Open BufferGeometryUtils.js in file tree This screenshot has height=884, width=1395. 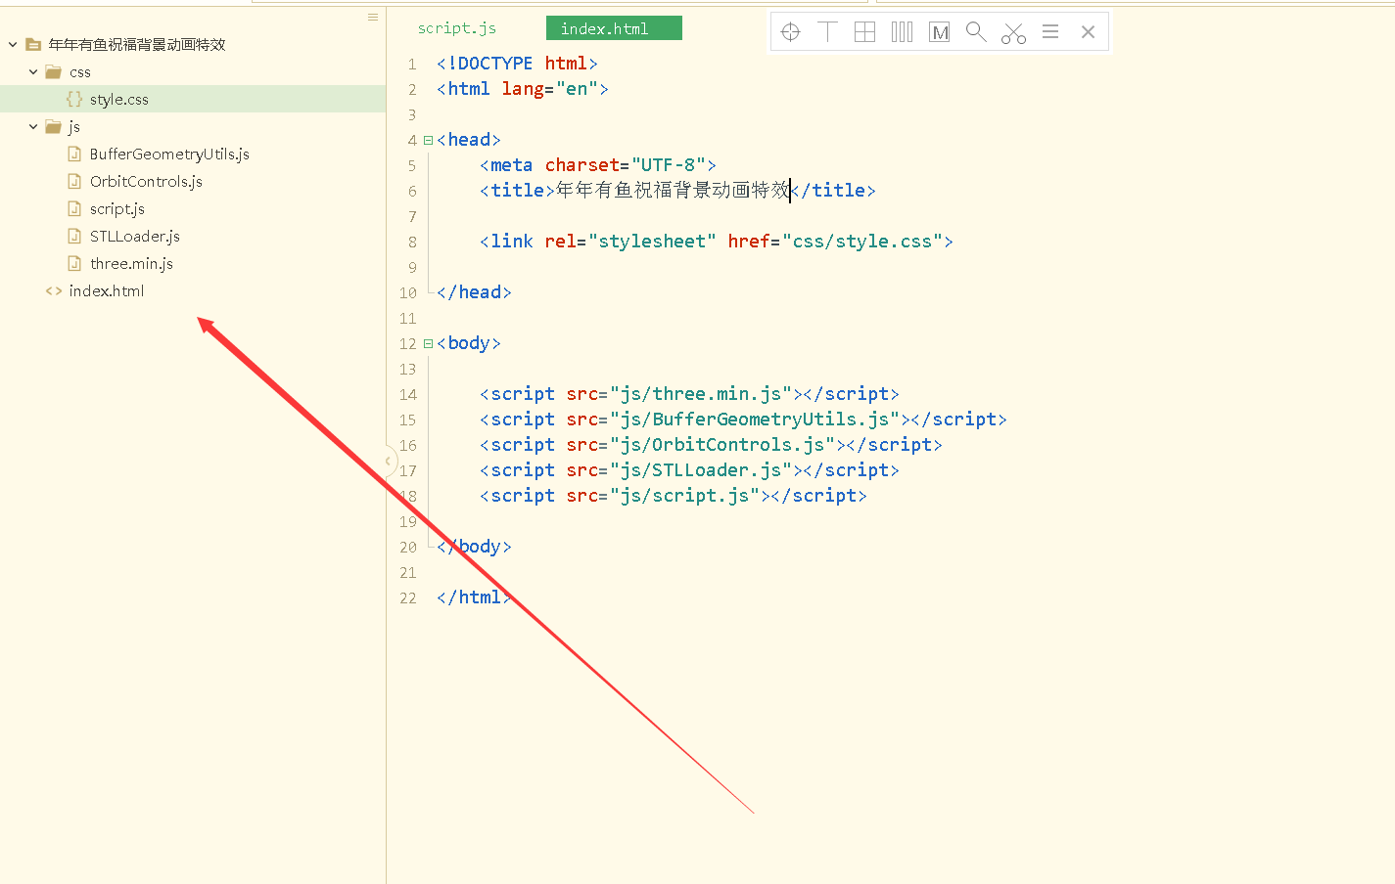click(x=169, y=155)
